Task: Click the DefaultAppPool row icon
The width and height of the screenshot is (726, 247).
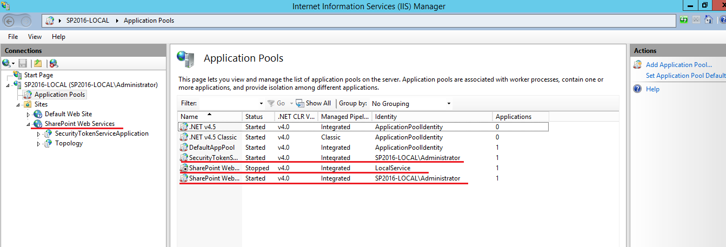Action: (x=184, y=148)
